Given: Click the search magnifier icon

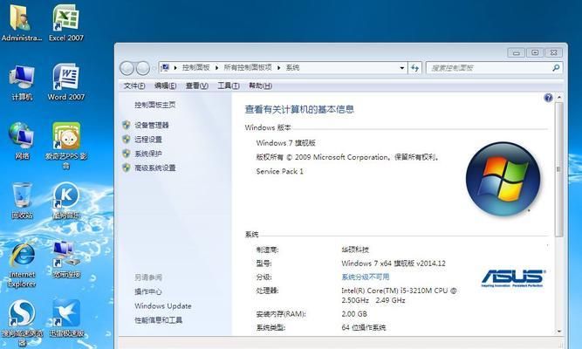Looking at the screenshot, I should 556,67.
